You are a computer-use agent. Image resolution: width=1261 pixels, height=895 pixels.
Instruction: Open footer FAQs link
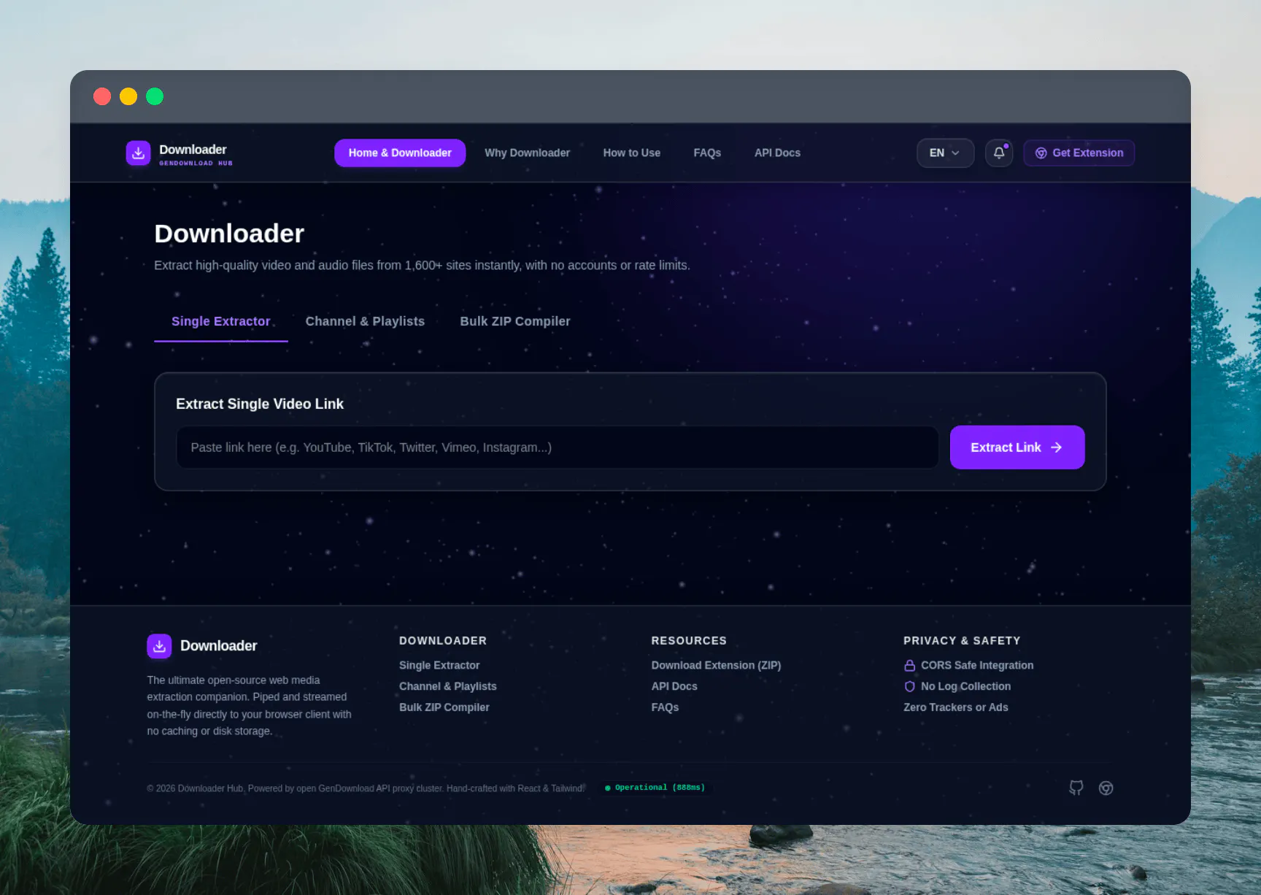tap(665, 707)
